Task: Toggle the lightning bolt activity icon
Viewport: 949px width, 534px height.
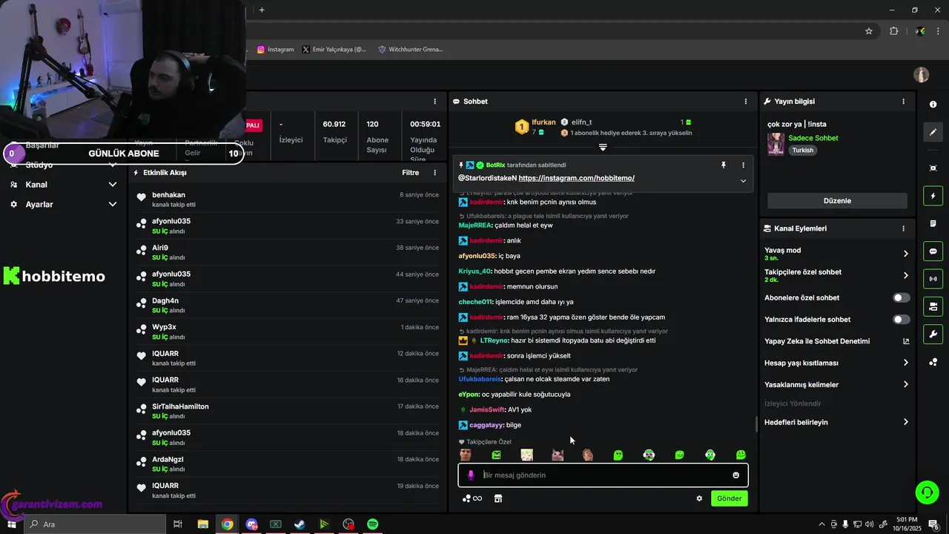Action: 933,196
